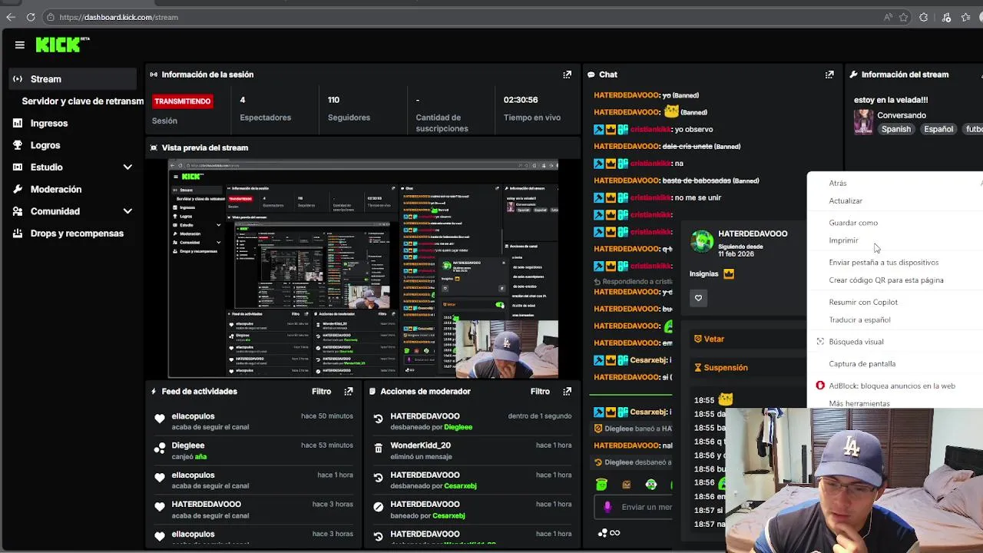Expand the Estudio sidebar section
The width and height of the screenshot is (983, 553).
click(x=127, y=167)
